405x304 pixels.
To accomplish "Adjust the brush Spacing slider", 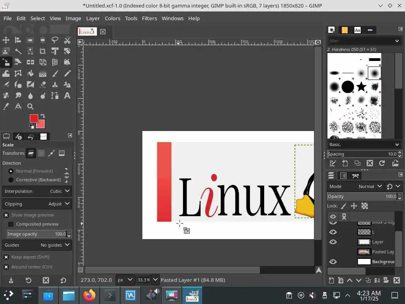I will (x=363, y=154).
